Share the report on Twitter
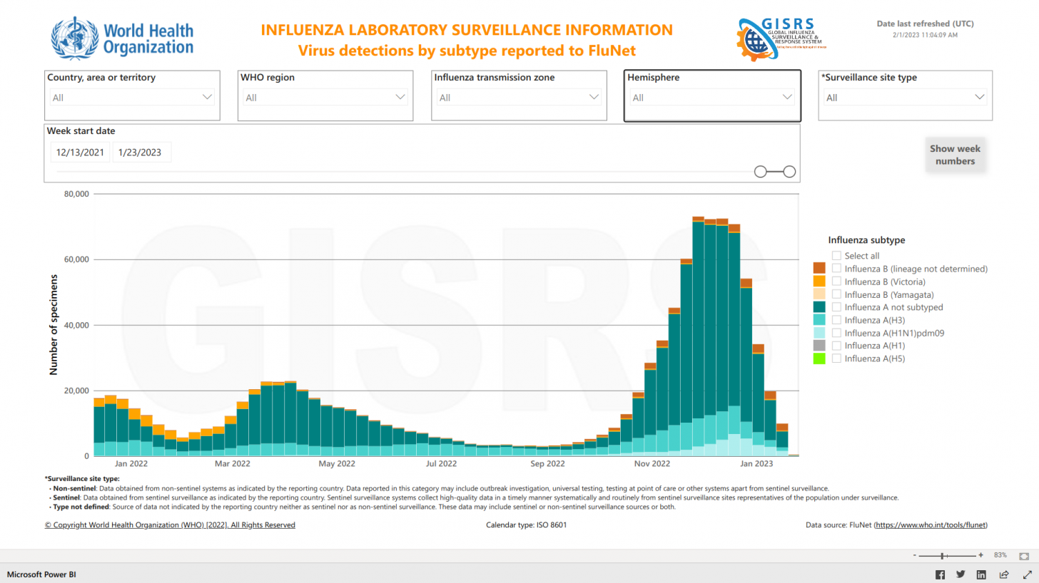Screen dimensions: 1039x583 (961, 574)
